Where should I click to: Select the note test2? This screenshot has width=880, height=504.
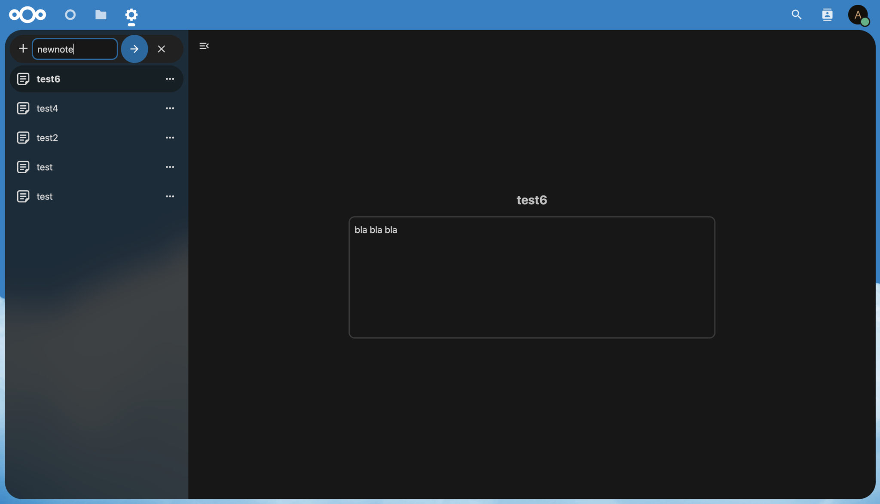coord(47,137)
